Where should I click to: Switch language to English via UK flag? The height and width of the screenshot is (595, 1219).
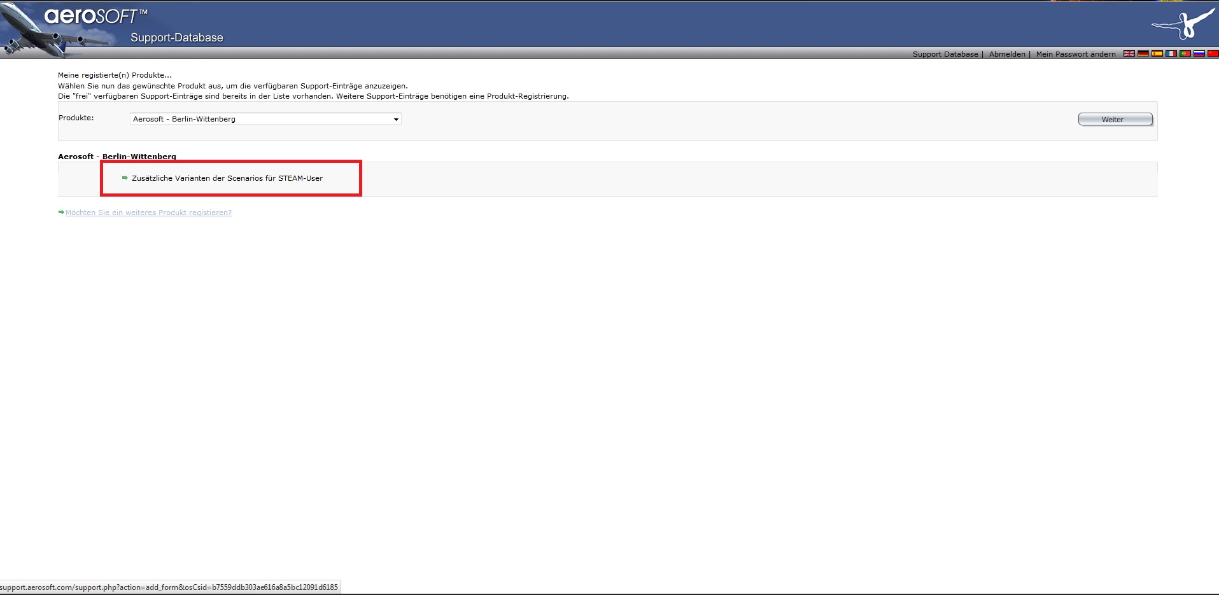(1129, 53)
